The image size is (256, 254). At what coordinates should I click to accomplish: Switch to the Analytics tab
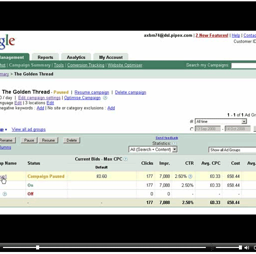[76, 57]
